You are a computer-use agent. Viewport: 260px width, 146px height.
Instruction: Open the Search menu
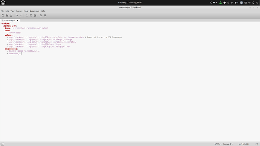[x=19, y=11]
